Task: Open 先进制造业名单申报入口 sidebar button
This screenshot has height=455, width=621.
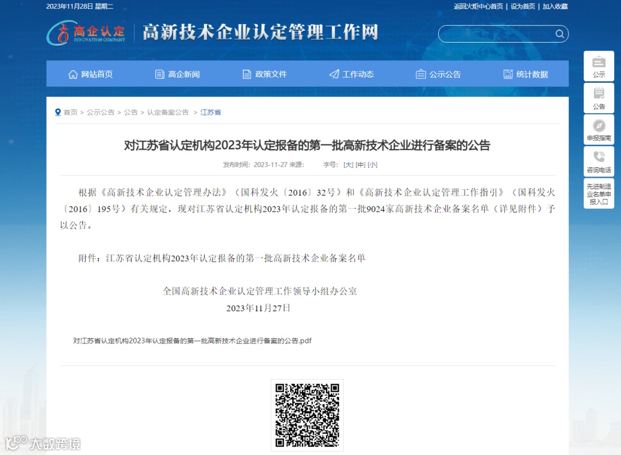Action: [x=599, y=193]
